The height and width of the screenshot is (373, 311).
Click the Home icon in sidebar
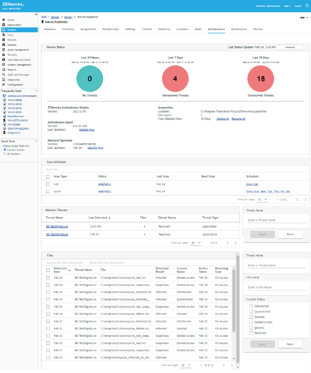point(4,20)
